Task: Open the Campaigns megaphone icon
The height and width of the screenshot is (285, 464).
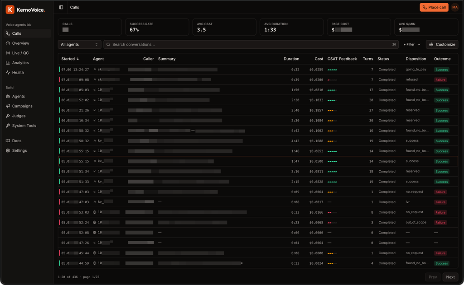Action: coord(8,106)
